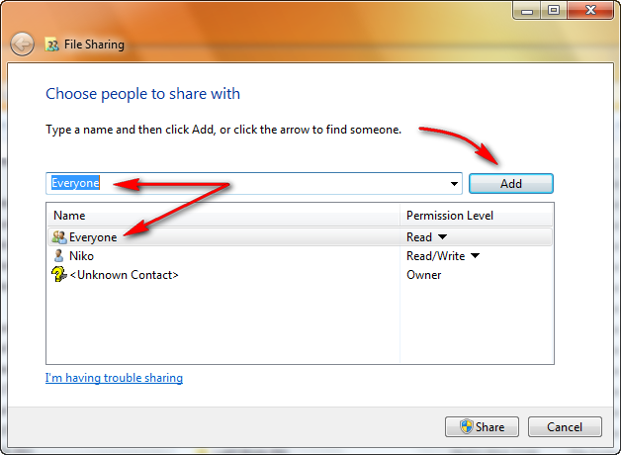Minimize the File Sharing window
The height and width of the screenshot is (455, 621).
[527, 10]
